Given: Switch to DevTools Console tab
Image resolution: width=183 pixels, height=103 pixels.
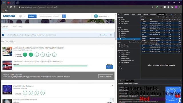Looking at the screenshot, I should coord(133,14).
